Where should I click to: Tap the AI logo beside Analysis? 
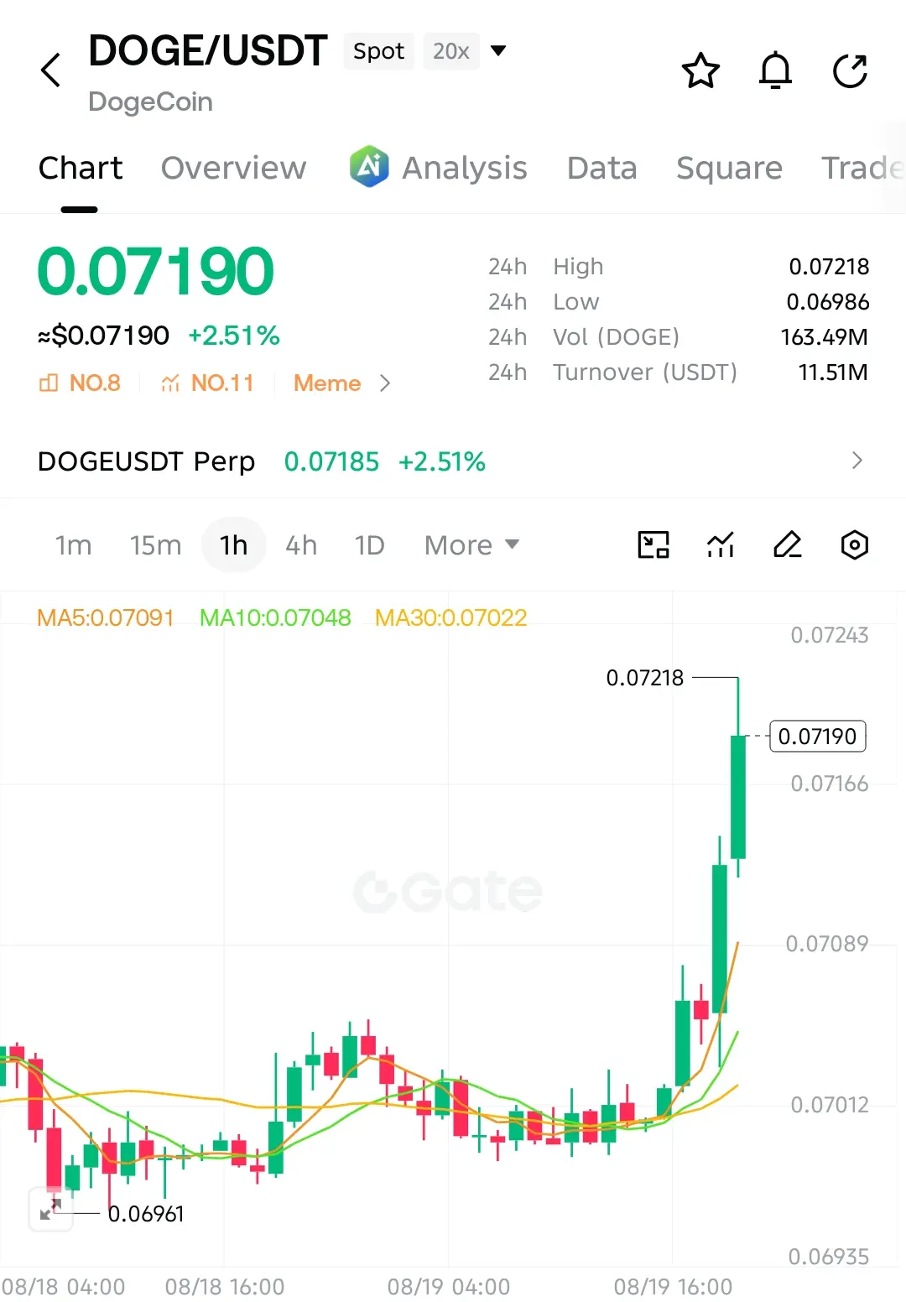pyautogui.click(x=370, y=166)
